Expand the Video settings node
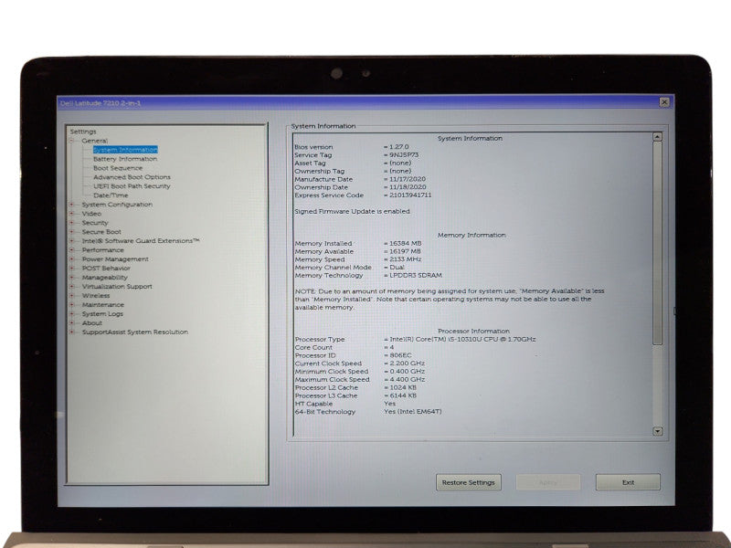 coord(72,214)
